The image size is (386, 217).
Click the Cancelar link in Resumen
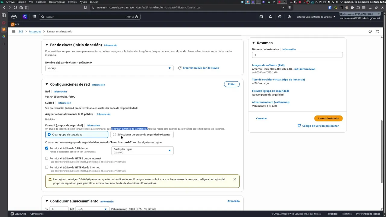(x=261, y=118)
